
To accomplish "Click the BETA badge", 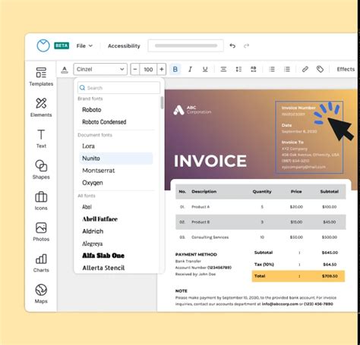I will click(x=62, y=45).
